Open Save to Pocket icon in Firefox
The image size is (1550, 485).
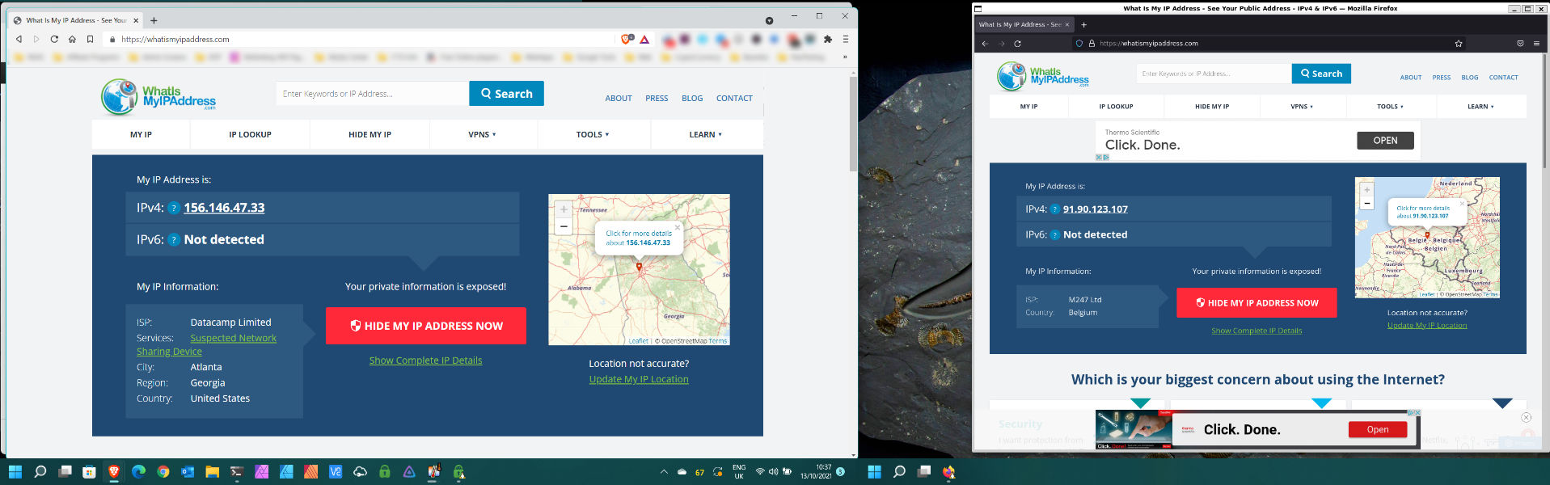(x=1520, y=44)
